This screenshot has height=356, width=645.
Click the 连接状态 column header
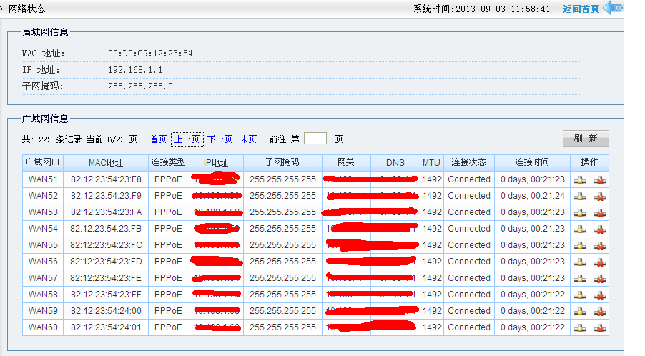point(468,163)
